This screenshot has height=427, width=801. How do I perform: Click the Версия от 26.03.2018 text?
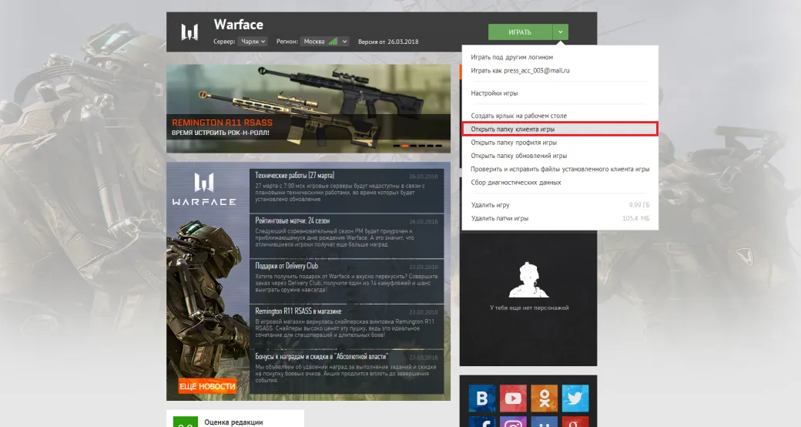pyautogui.click(x=387, y=42)
